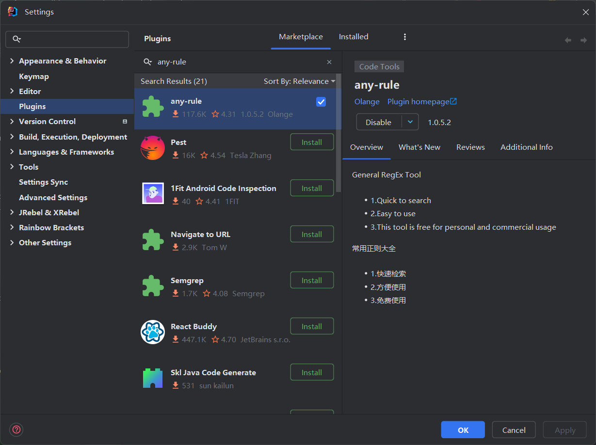
Task: Navigate back with the left arrow
Action: point(568,40)
